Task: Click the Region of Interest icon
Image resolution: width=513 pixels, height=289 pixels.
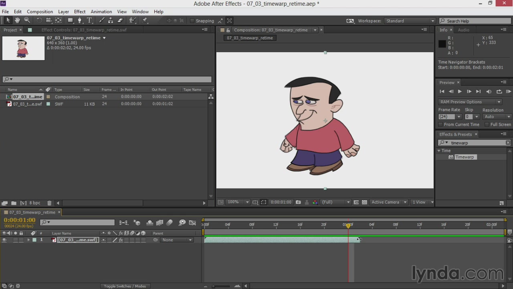Action: pos(263,202)
